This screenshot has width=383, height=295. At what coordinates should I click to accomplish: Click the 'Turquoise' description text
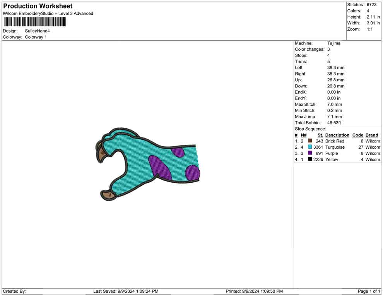pos(335,147)
